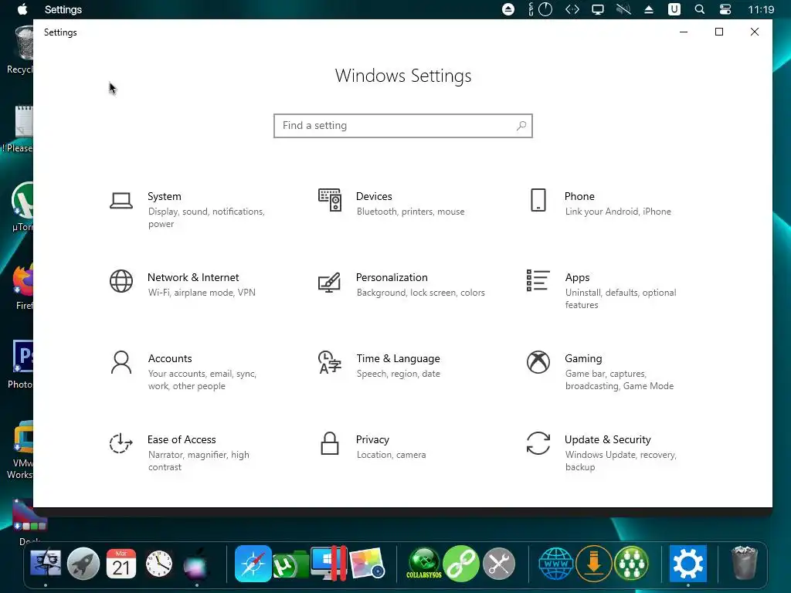Click the 11:19 clock in top bar
791x593 pixels.
point(761,9)
